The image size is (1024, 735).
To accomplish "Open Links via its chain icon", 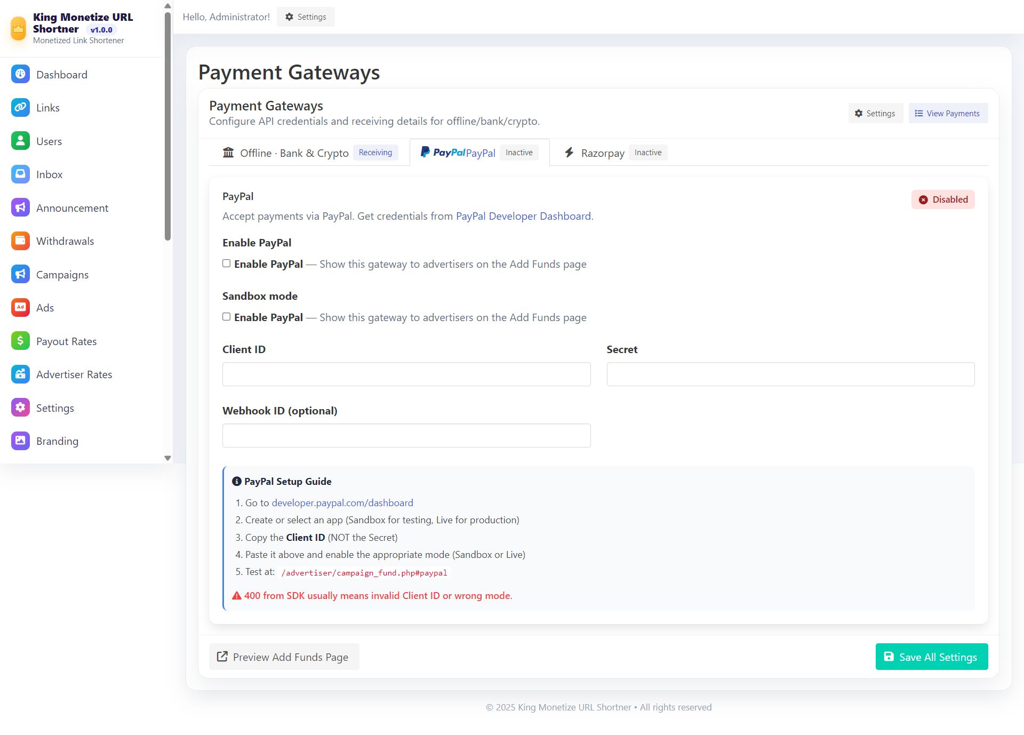I will pos(20,107).
